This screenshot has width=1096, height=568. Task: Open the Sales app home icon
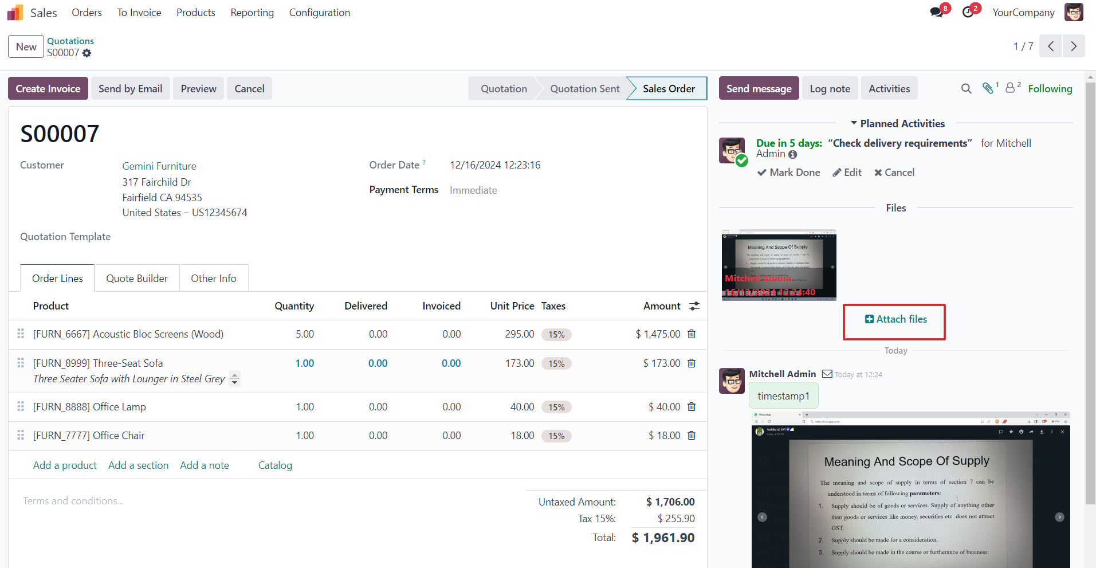(15, 12)
